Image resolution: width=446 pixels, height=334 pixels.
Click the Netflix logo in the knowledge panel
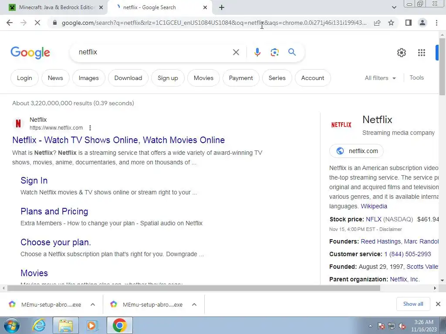tap(341, 125)
